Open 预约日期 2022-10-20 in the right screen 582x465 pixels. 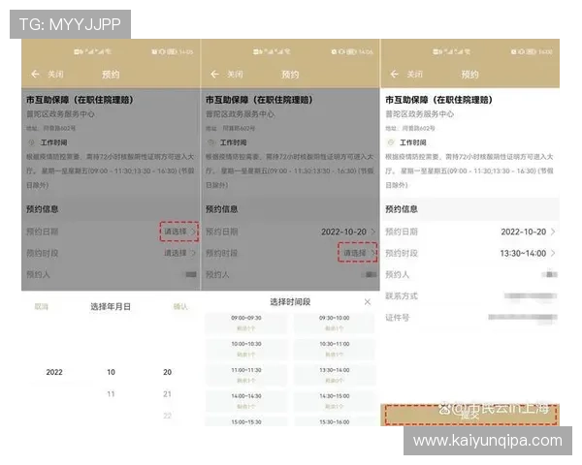tap(528, 232)
